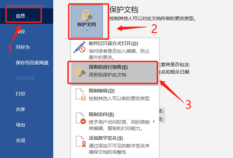Click the ribbon certificate icon for 添加数字签名
This screenshot has height=158, width=233.
(x=81, y=142)
